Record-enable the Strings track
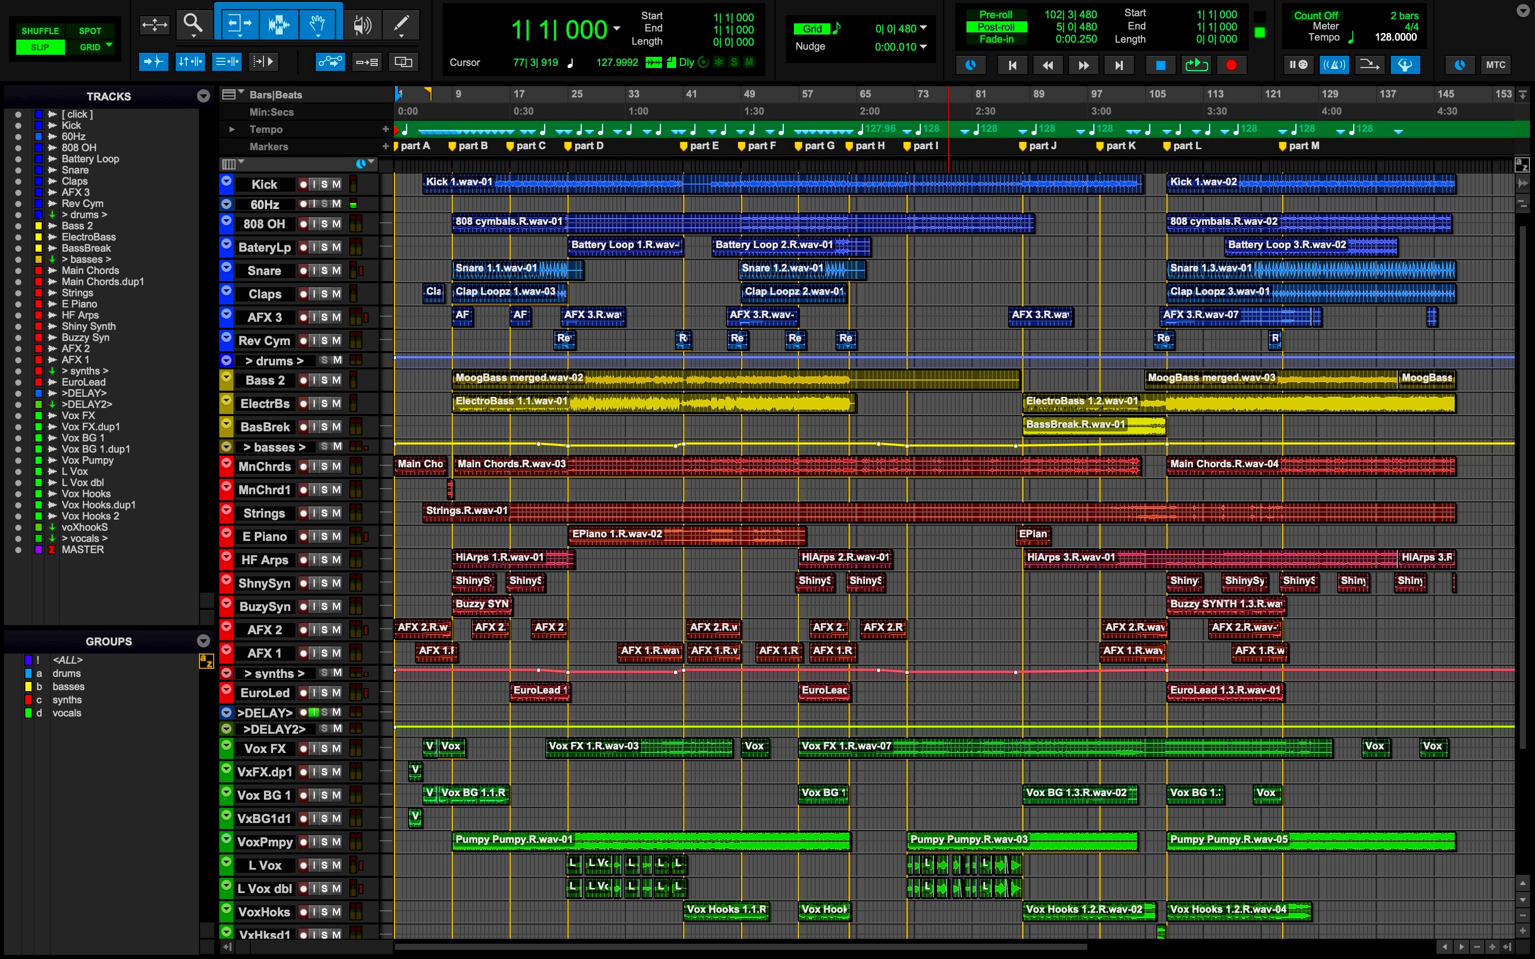Image resolution: width=1535 pixels, height=959 pixels. point(303,513)
